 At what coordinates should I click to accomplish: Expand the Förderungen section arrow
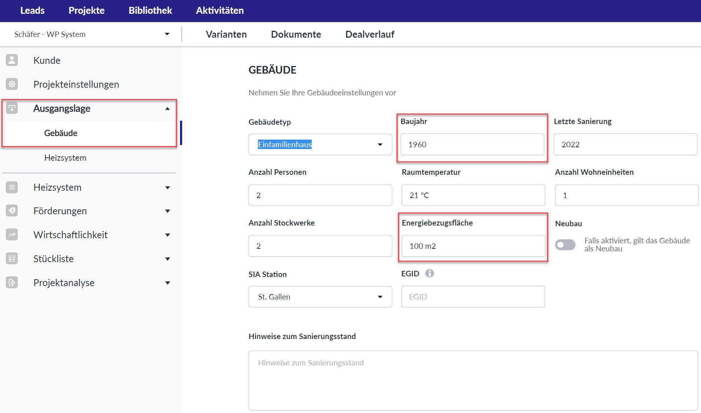point(167,211)
